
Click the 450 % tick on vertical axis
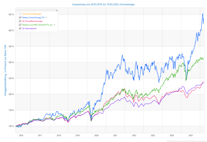pyautogui.click(x=11, y=15)
